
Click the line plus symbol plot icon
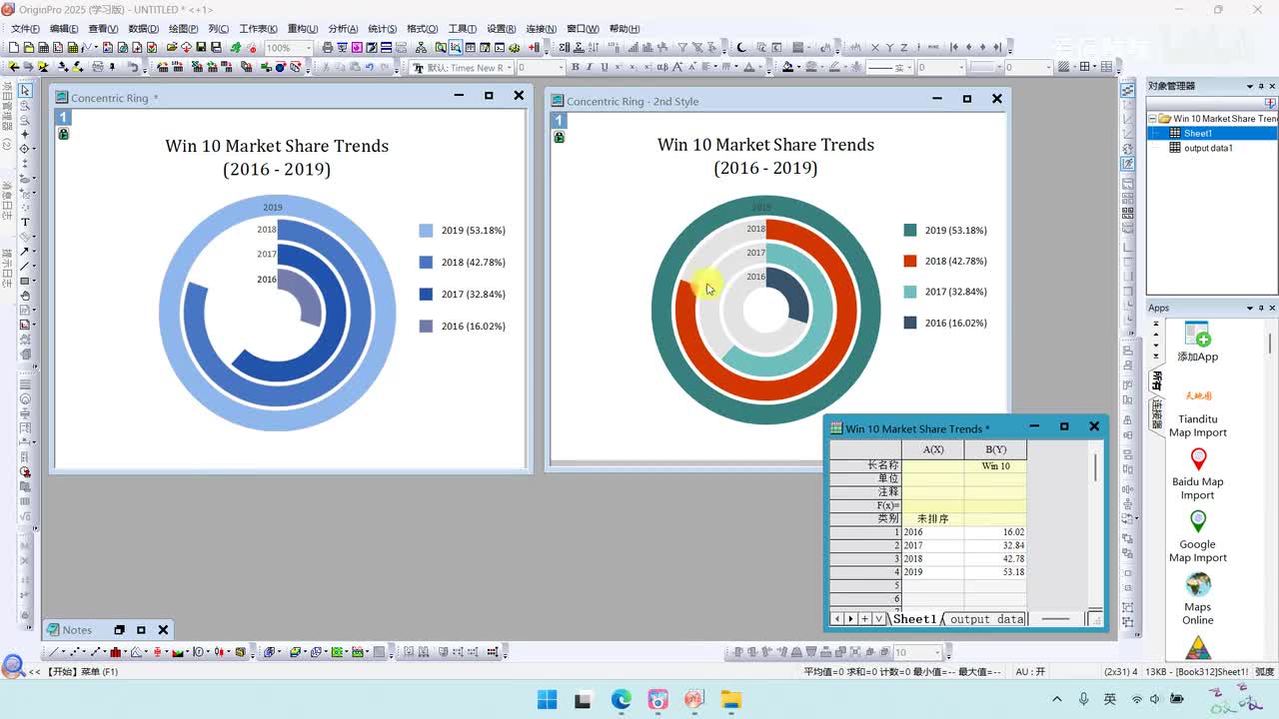(95, 652)
